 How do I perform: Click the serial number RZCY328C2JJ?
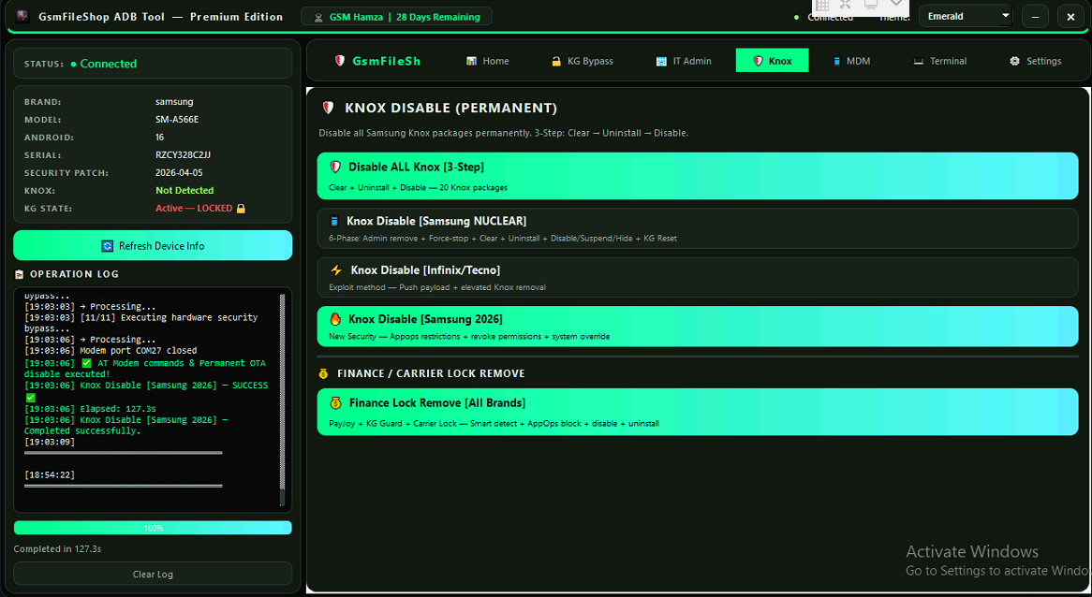coord(183,155)
